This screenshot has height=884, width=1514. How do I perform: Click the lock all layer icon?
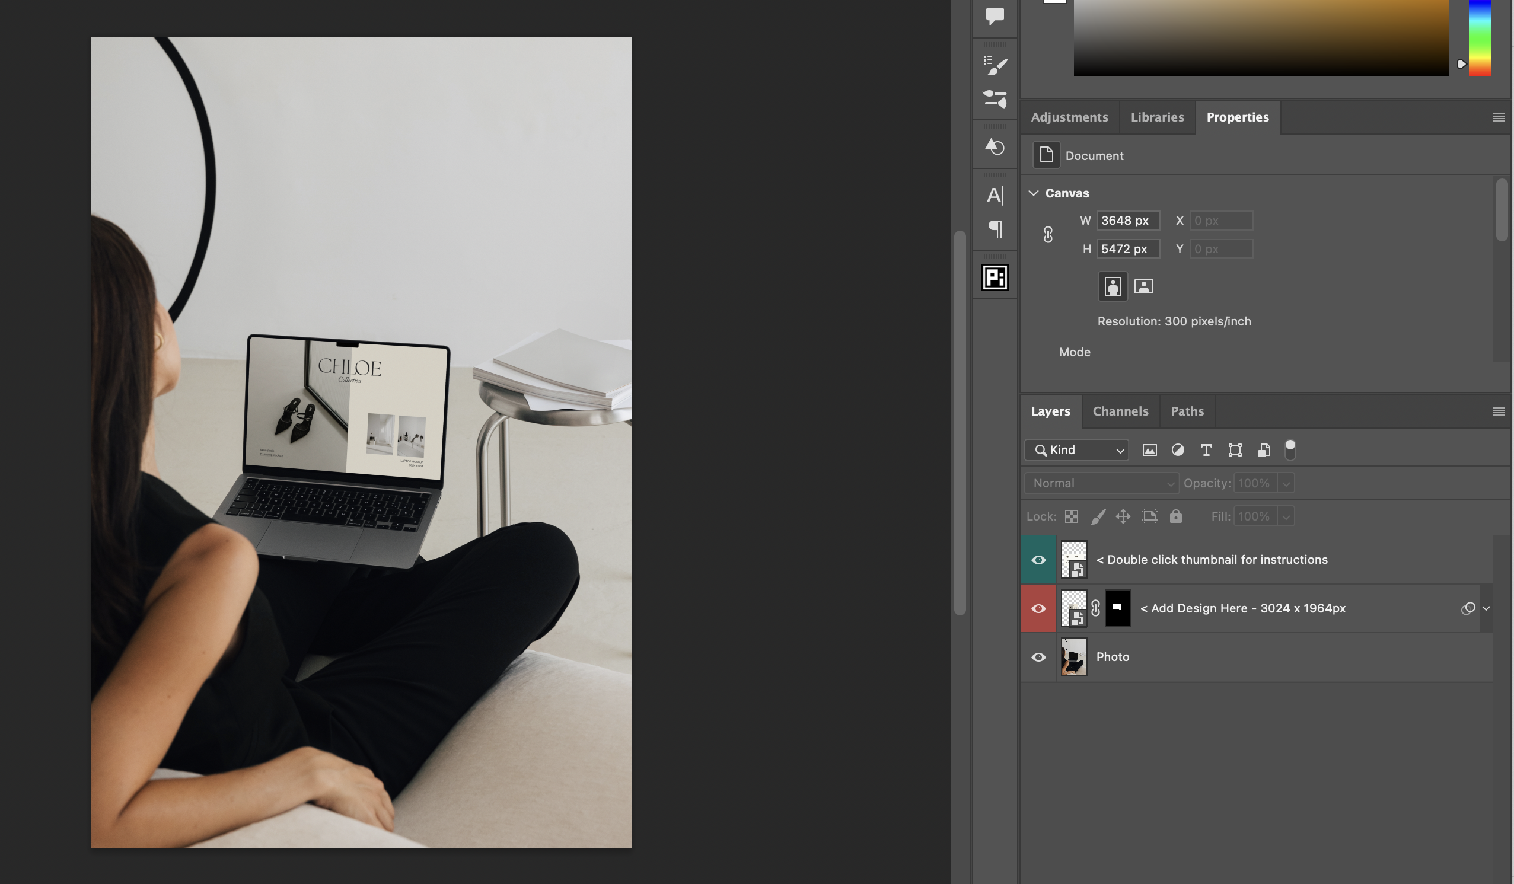[1176, 516]
